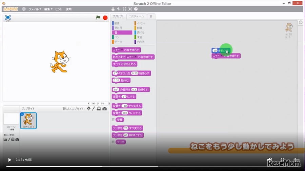Open the 編集 menu
305x171 pixels.
pos(48,9)
